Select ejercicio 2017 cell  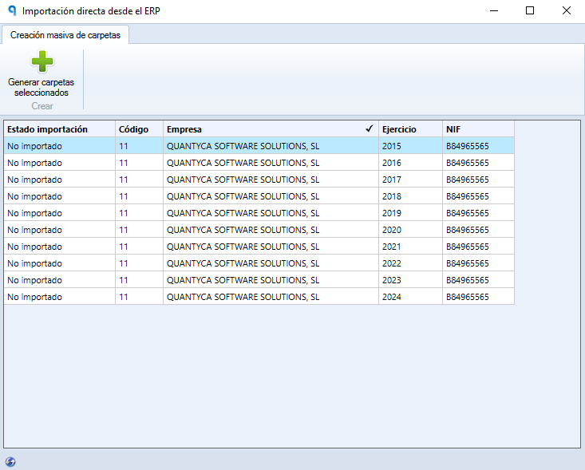click(x=410, y=180)
